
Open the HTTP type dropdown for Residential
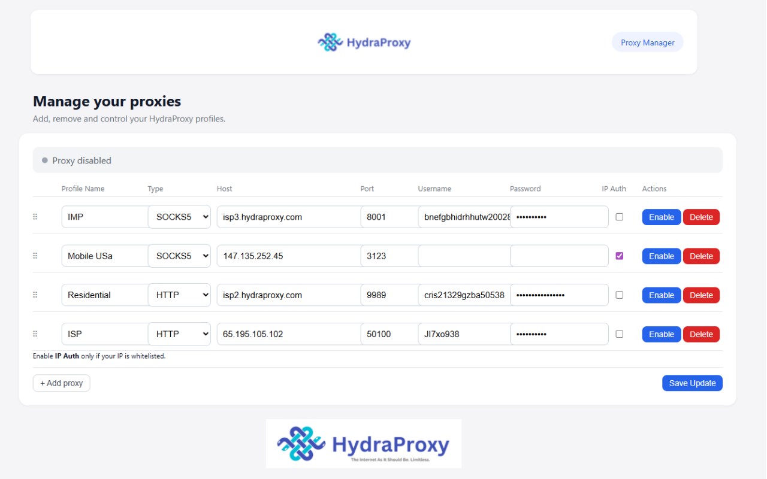tap(179, 295)
